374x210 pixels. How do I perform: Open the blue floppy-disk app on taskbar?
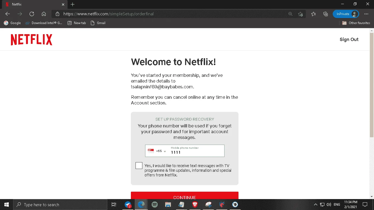pyautogui.click(x=168, y=205)
